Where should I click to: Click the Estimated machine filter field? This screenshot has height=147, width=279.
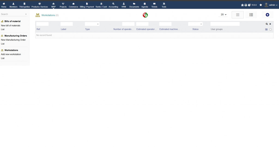click(x=165, y=24)
